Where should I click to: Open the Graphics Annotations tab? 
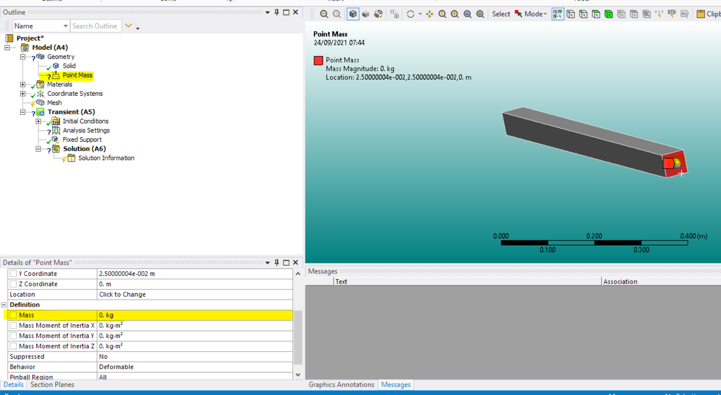click(341, 385)
